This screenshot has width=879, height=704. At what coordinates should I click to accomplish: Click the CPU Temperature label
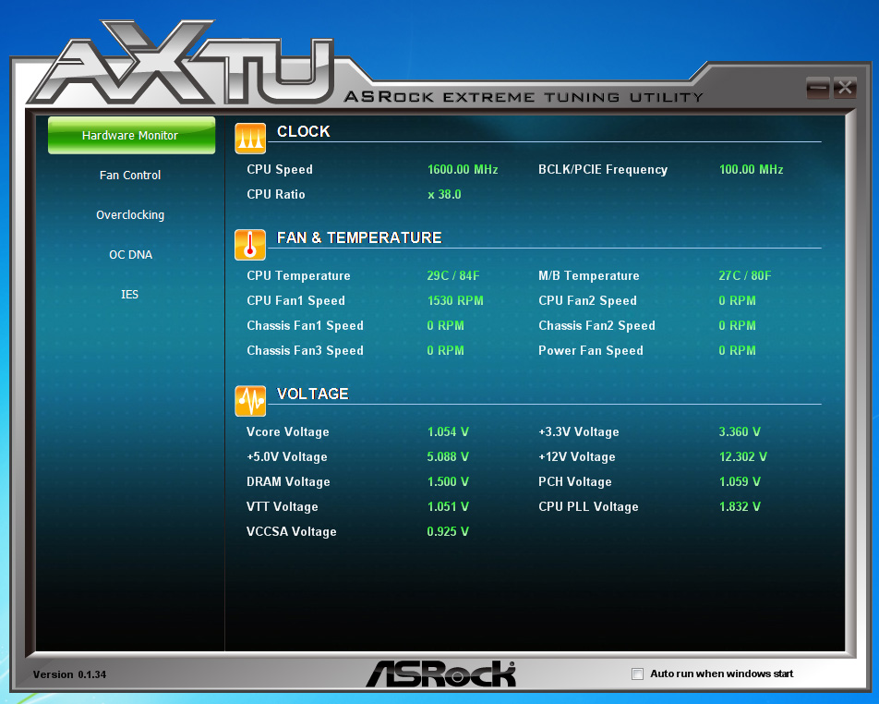pos(298,275)
